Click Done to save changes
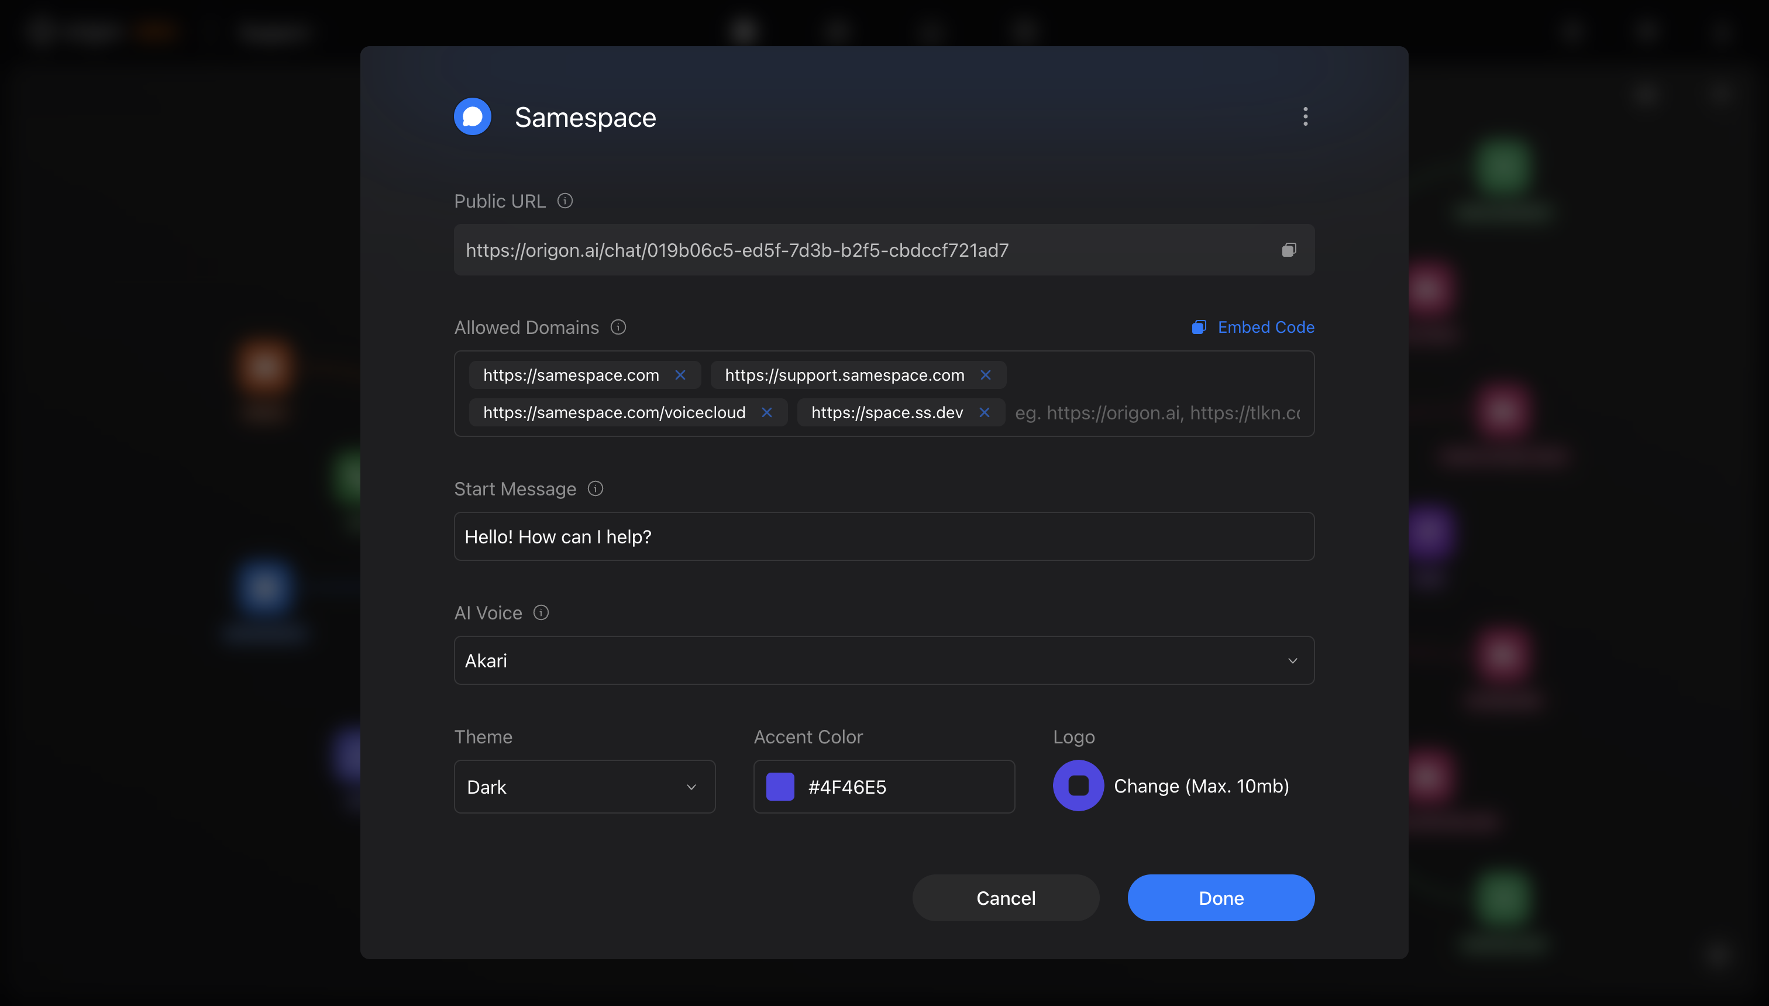 (1220, 898)
